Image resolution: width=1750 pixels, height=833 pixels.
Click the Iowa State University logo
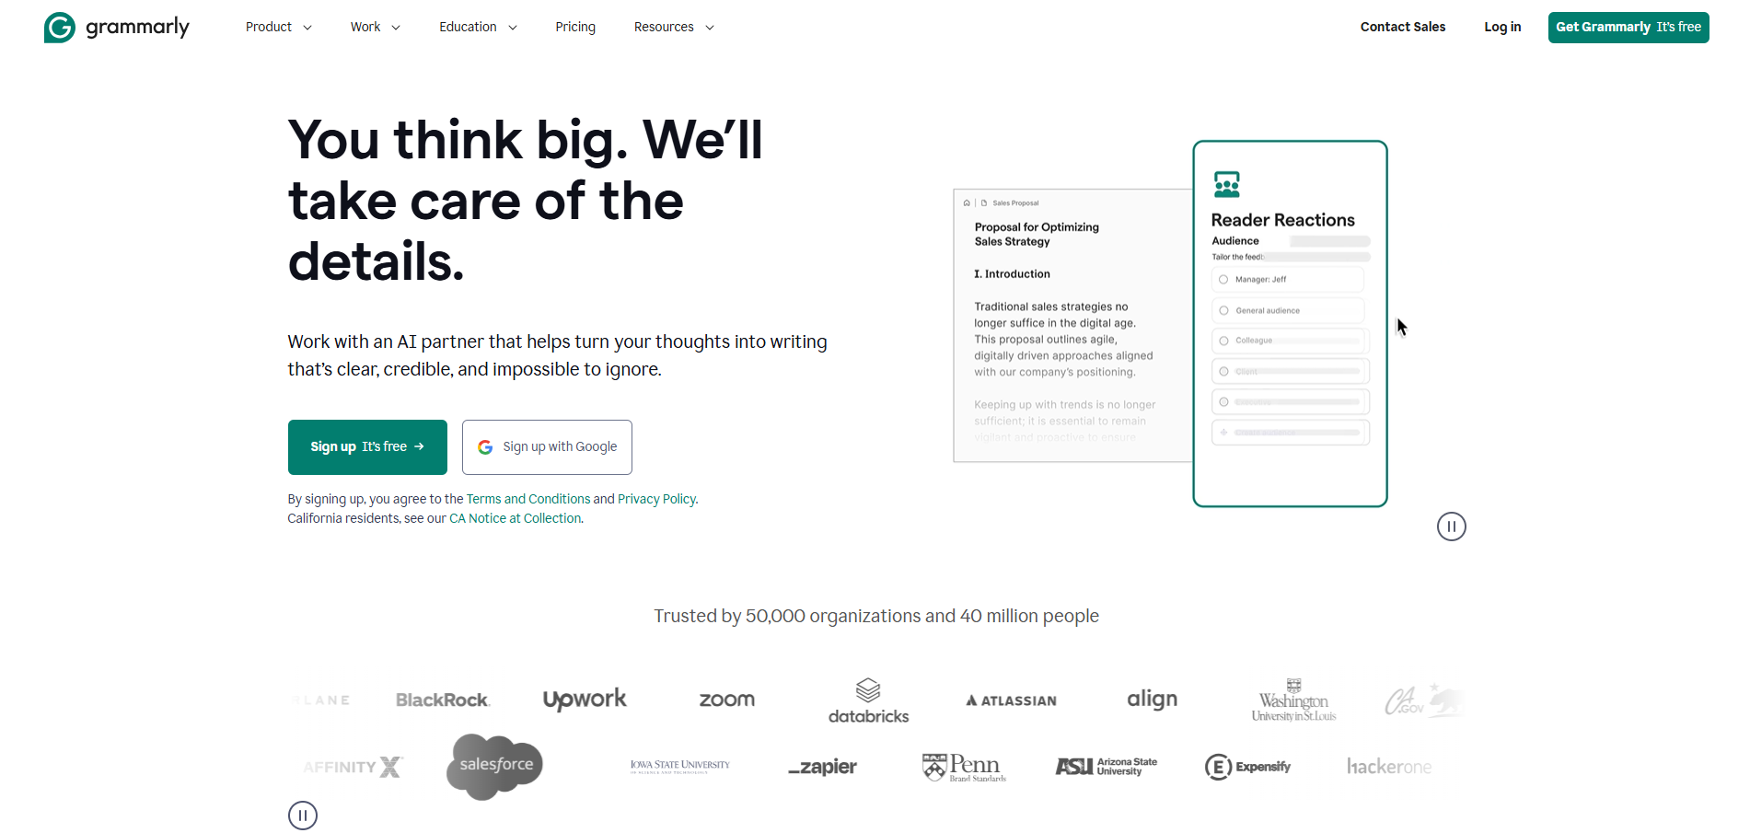point(679,766)
